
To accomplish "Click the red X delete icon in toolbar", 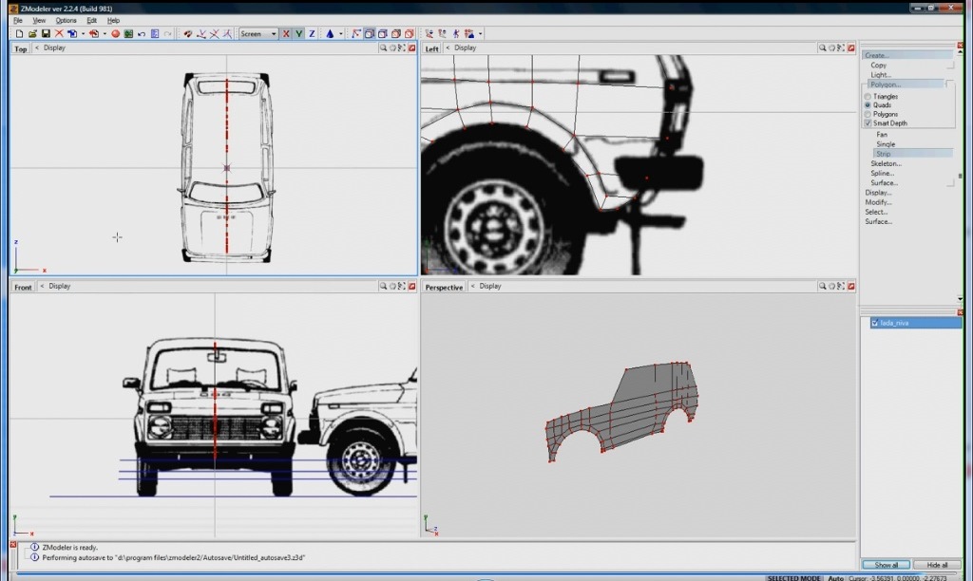I will point(58,33).
